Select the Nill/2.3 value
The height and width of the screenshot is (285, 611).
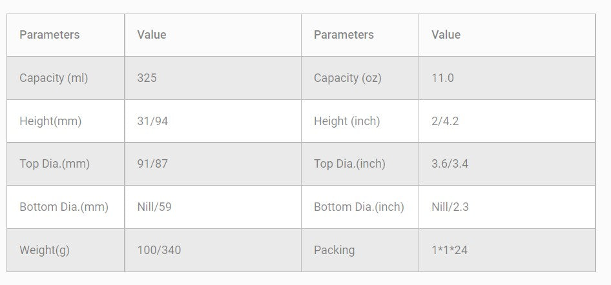451,207
